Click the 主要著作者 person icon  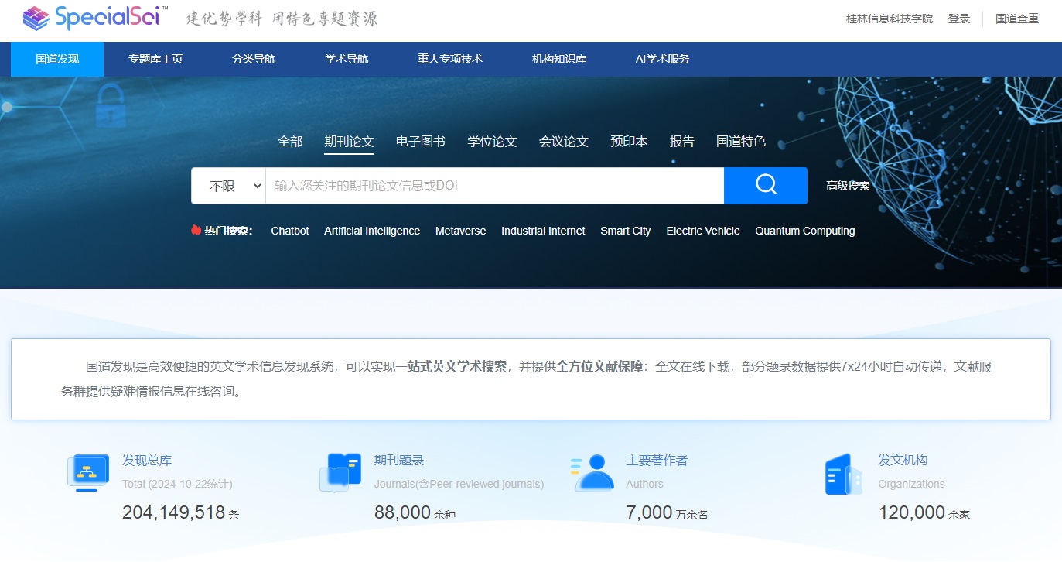(592, 472)
